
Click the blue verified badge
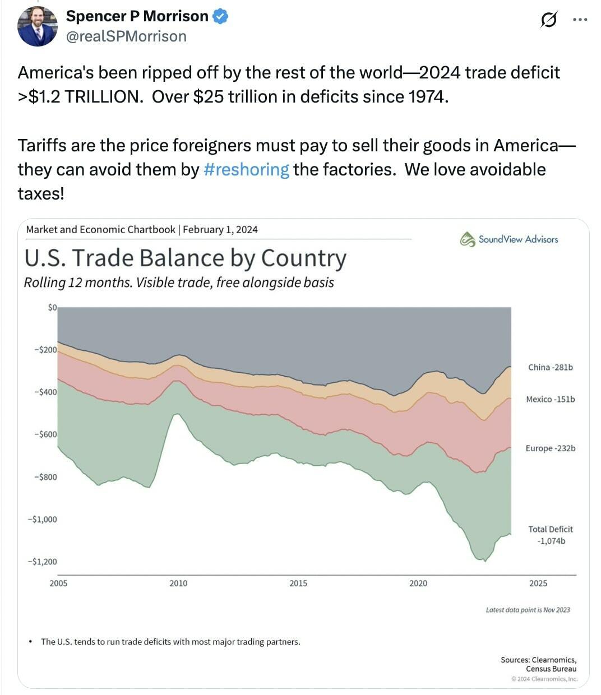[220, 17]
